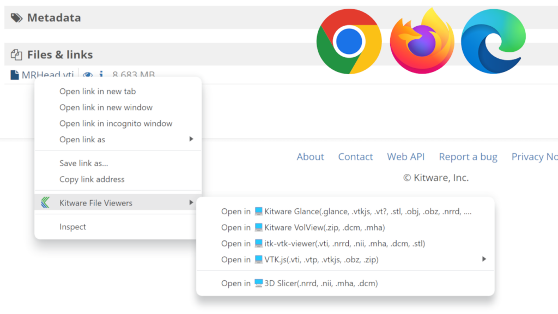Image resolution: width=558 pixels, height=314 pixels.
Task: Open the Report a bug link
Action: [468, 156]
